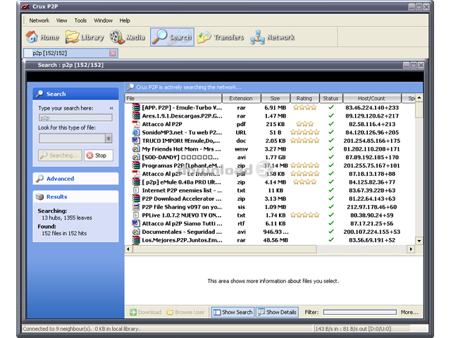Click the Filter text field

[359, 312]
